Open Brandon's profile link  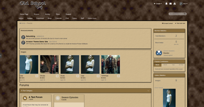166,53
